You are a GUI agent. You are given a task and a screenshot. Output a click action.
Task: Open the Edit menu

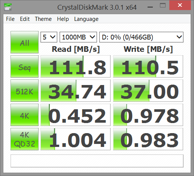(x=25, y=19)
